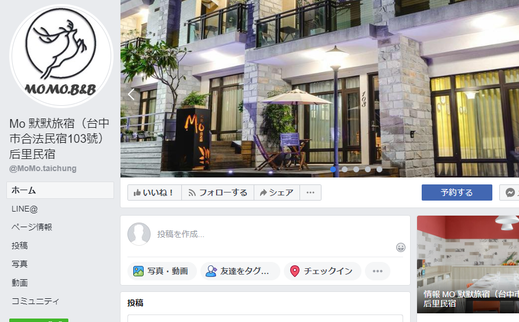Viewport: 519px width, 322px height.
Task: Open the more actions ellipsis beside シェア
Action: point(310,193)
